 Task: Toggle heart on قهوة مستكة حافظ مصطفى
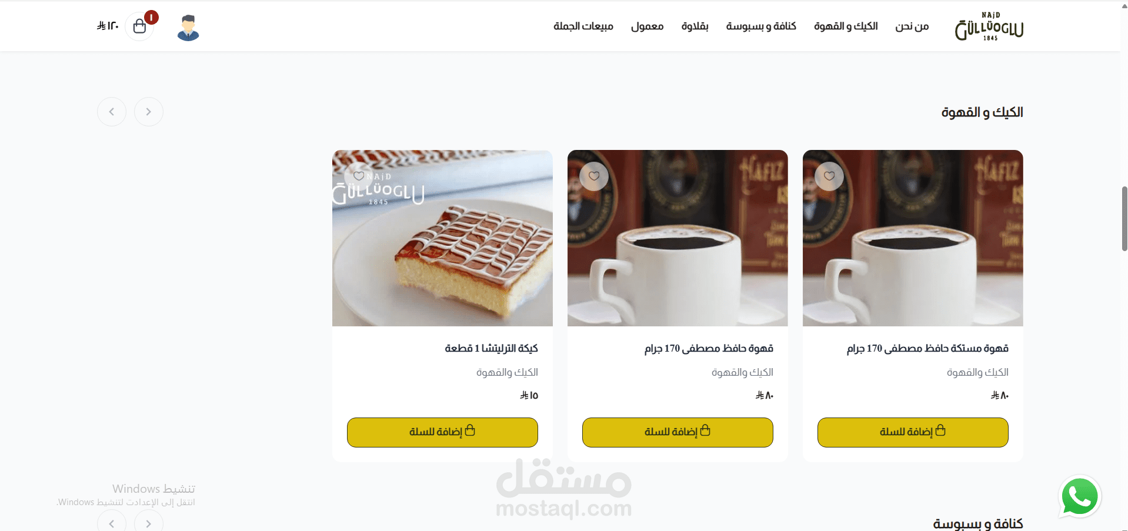(x=829, y=176)
